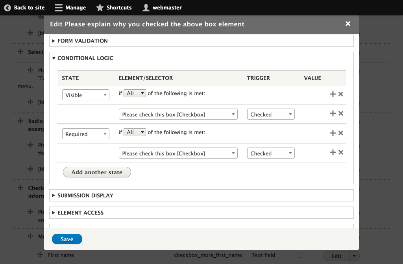Open the All dropdown in Required row

click(135, 132)
